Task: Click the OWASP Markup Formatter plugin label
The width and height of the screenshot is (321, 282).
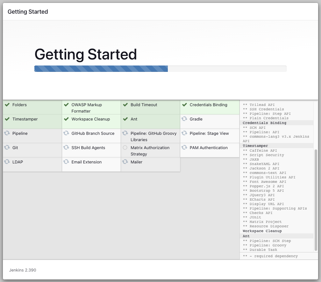Action: point(87,108)
